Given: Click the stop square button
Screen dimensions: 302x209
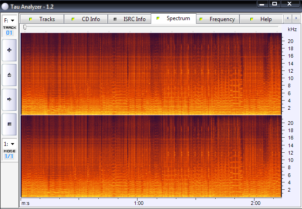Looking at the screenshot, I should [x=9, y=124].
